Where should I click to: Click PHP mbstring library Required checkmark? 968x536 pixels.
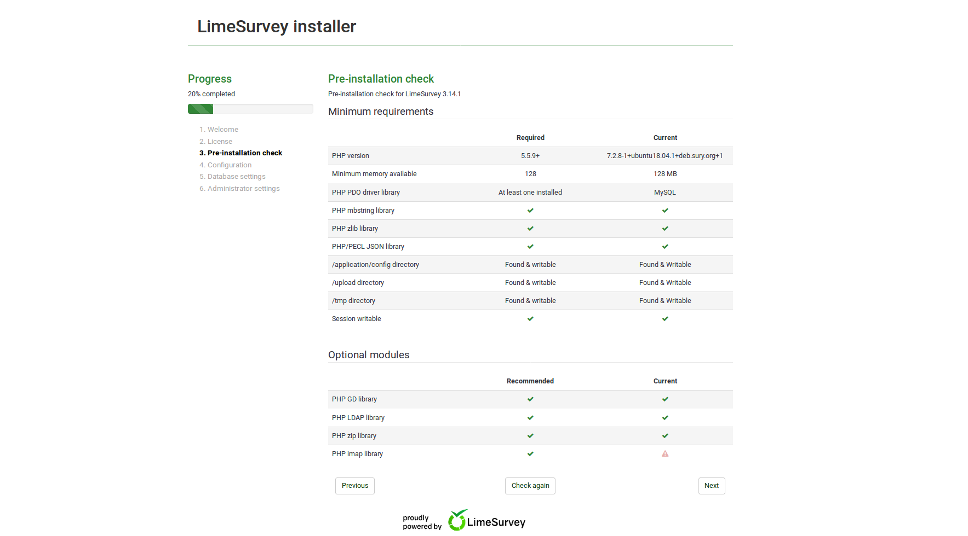click(x=530, y=211)
